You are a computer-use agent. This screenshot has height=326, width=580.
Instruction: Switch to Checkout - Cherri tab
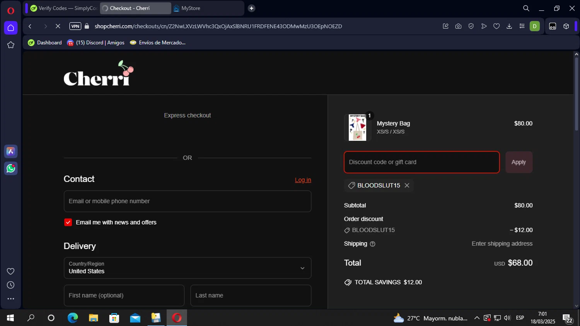pos(135,8)
